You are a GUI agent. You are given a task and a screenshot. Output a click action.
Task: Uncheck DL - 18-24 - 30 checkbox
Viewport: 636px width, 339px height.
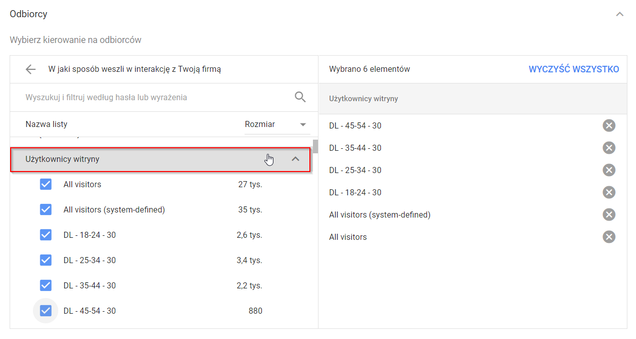coord(46,235)
